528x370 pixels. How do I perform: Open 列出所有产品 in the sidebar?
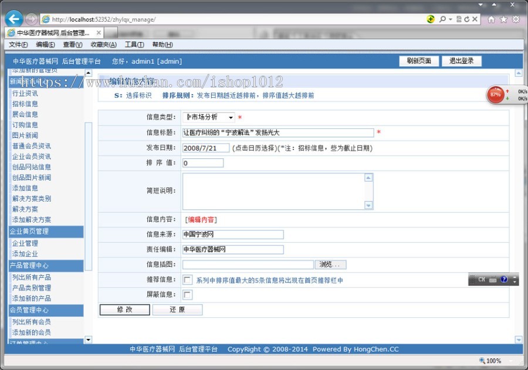pyautogui.click(x=31, y=277)
